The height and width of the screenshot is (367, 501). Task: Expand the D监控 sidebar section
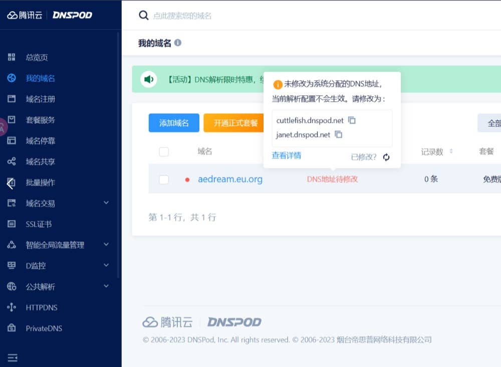click(x=106, y=265)
